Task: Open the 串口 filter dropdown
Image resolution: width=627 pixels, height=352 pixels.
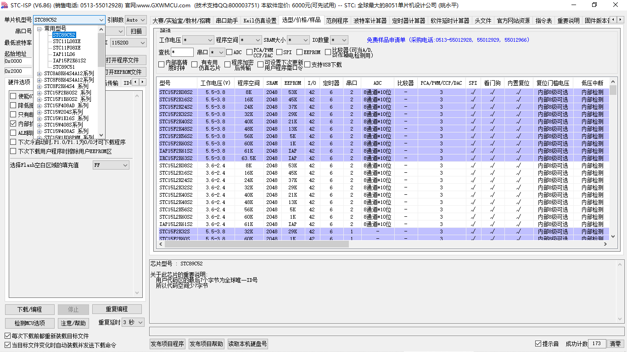Action: (218, 52)
